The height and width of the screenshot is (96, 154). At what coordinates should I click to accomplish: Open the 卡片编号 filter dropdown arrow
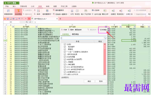pyautogui.click(x=120, y=27)
